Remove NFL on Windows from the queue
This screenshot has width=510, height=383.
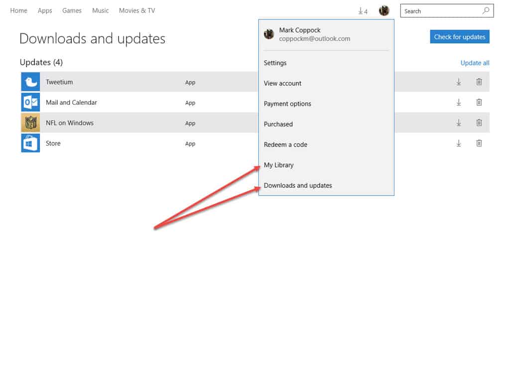479,123
